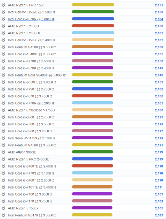This screenshot has height=219, width=166.
Task: Click score 2,168 for Celeron G5920
Action: (159, 12)
